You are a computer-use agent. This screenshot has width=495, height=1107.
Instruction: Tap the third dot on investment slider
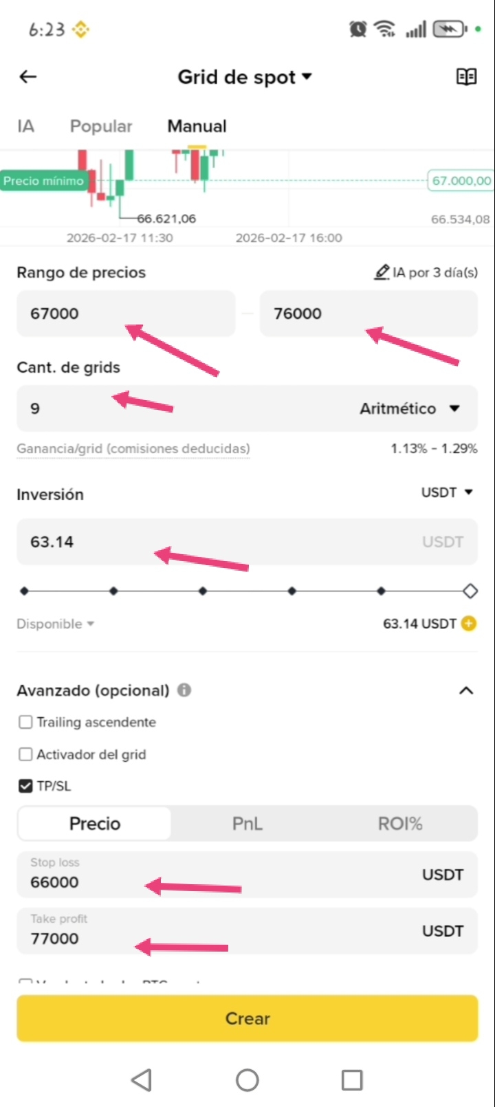coord(203,591)
